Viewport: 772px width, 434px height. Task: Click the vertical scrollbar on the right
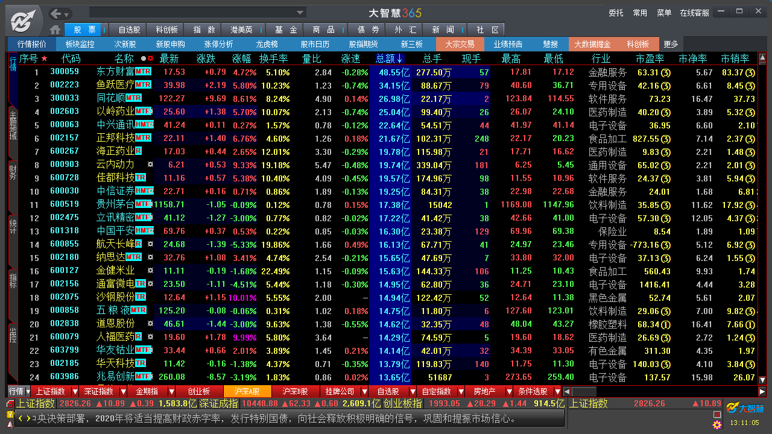[x=763, y=211]
